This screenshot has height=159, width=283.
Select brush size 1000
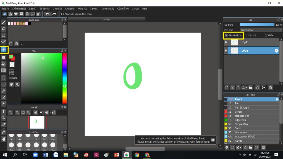[53, 146]
